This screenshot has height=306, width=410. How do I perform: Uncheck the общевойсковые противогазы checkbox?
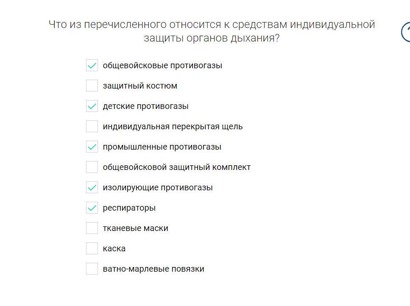point(92,65)
